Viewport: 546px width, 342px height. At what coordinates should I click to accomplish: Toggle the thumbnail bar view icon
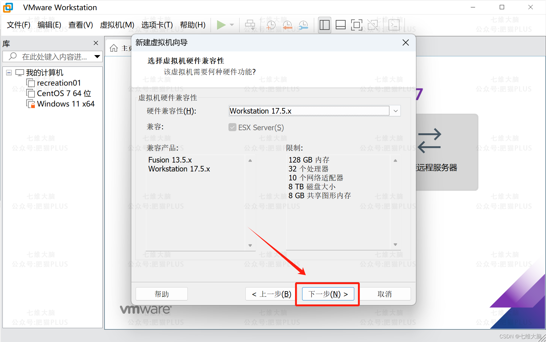click(340, 25)
